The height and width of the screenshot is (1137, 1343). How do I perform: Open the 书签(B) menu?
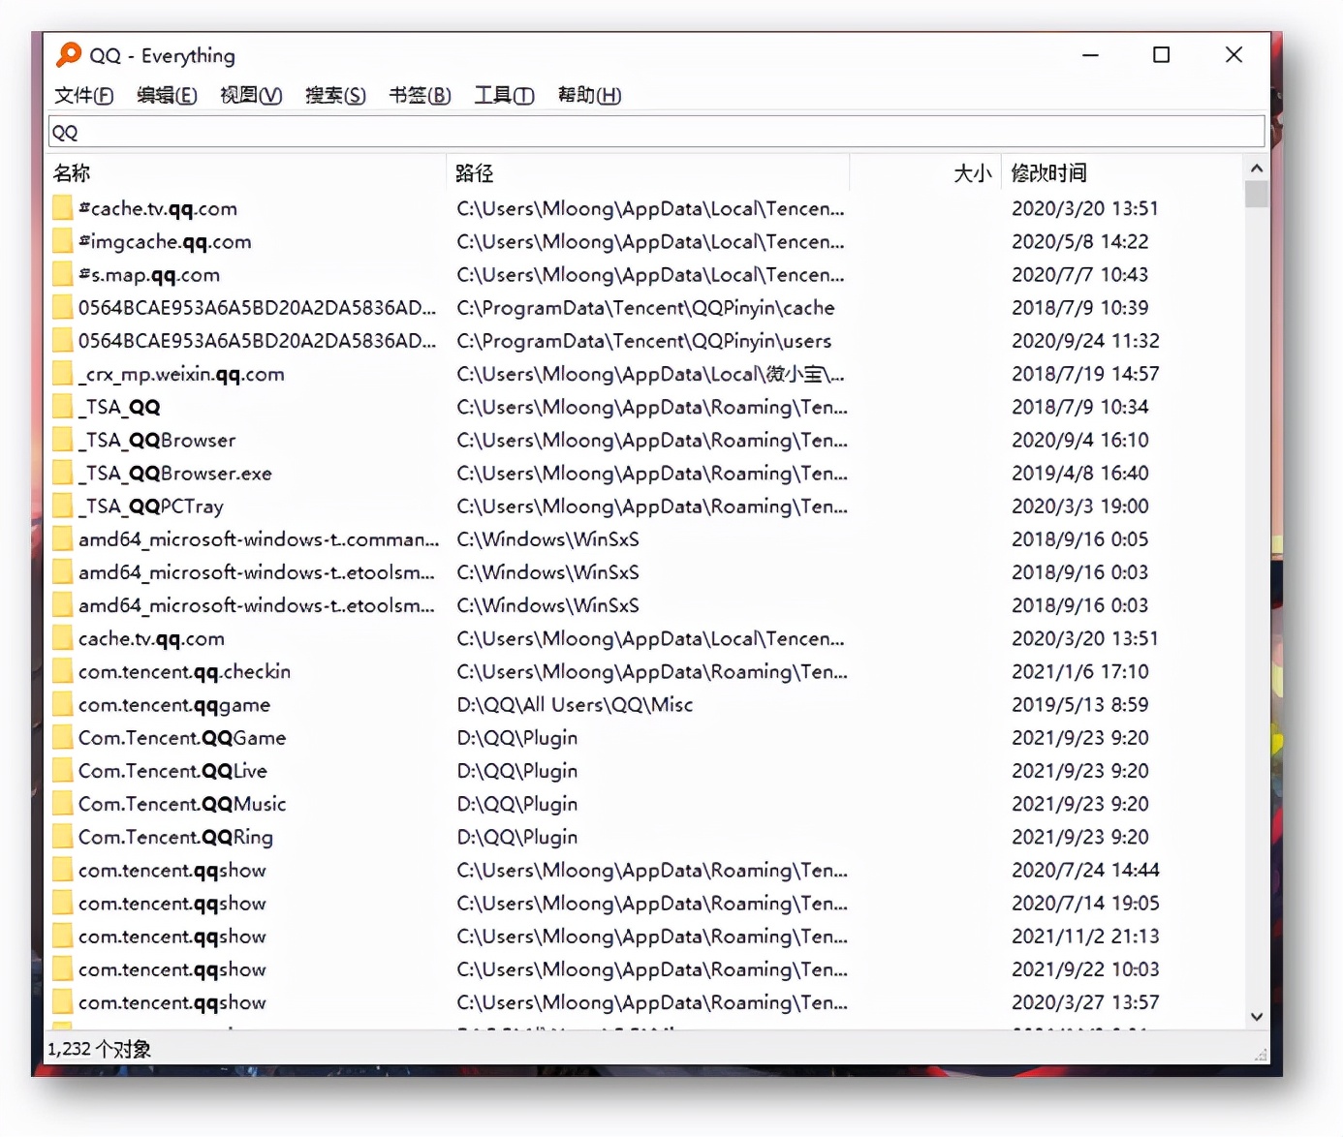(420, 95)
